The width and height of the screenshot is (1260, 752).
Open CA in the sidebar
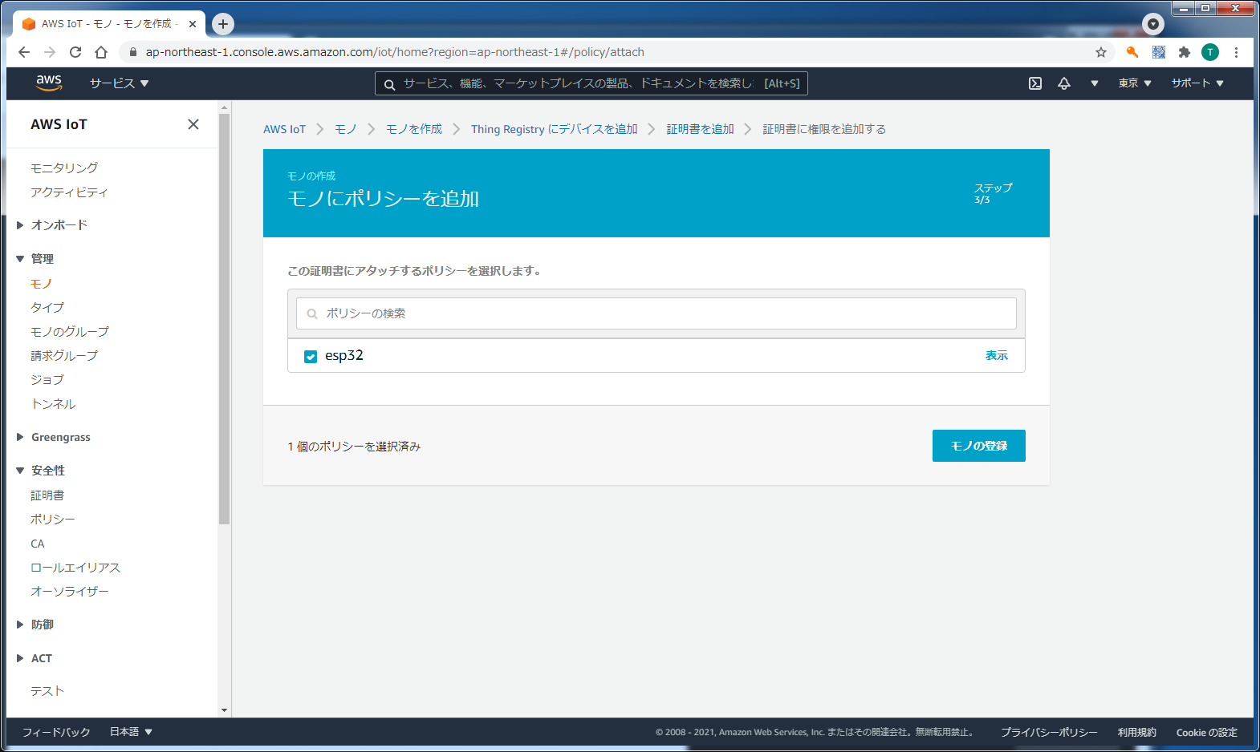[38, 544]
